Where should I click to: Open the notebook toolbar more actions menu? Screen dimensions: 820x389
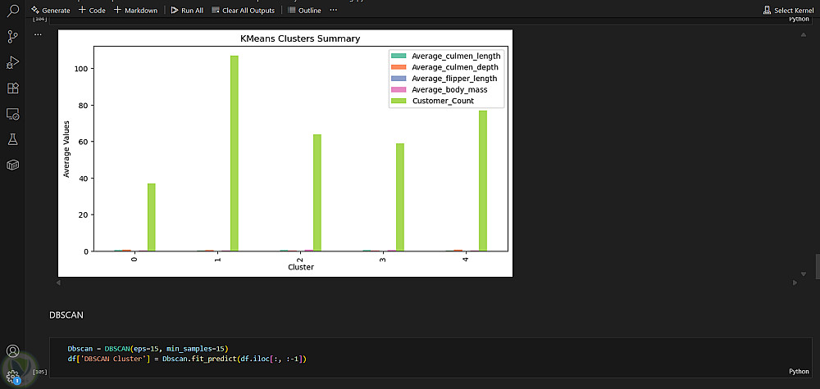334,10
